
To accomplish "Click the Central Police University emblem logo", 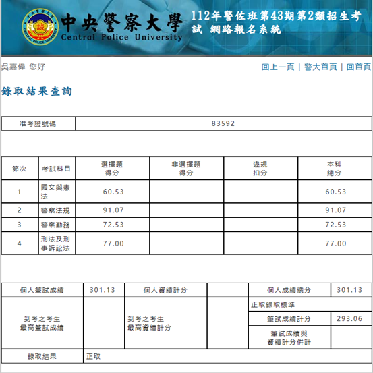I will pos(40,27).
